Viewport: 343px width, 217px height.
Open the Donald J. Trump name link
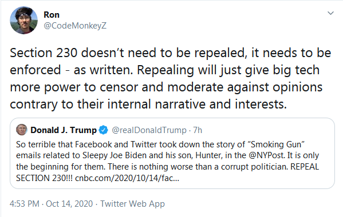[64, 130]
